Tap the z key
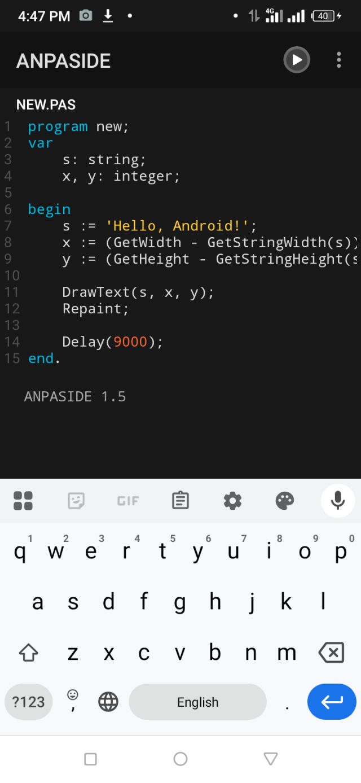The height and width of the screenshot is (783, 361). tap(73, 653)
